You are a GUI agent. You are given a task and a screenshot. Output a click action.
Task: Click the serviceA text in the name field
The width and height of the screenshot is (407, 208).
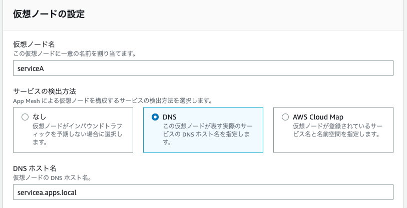click(x=31, y=68)
